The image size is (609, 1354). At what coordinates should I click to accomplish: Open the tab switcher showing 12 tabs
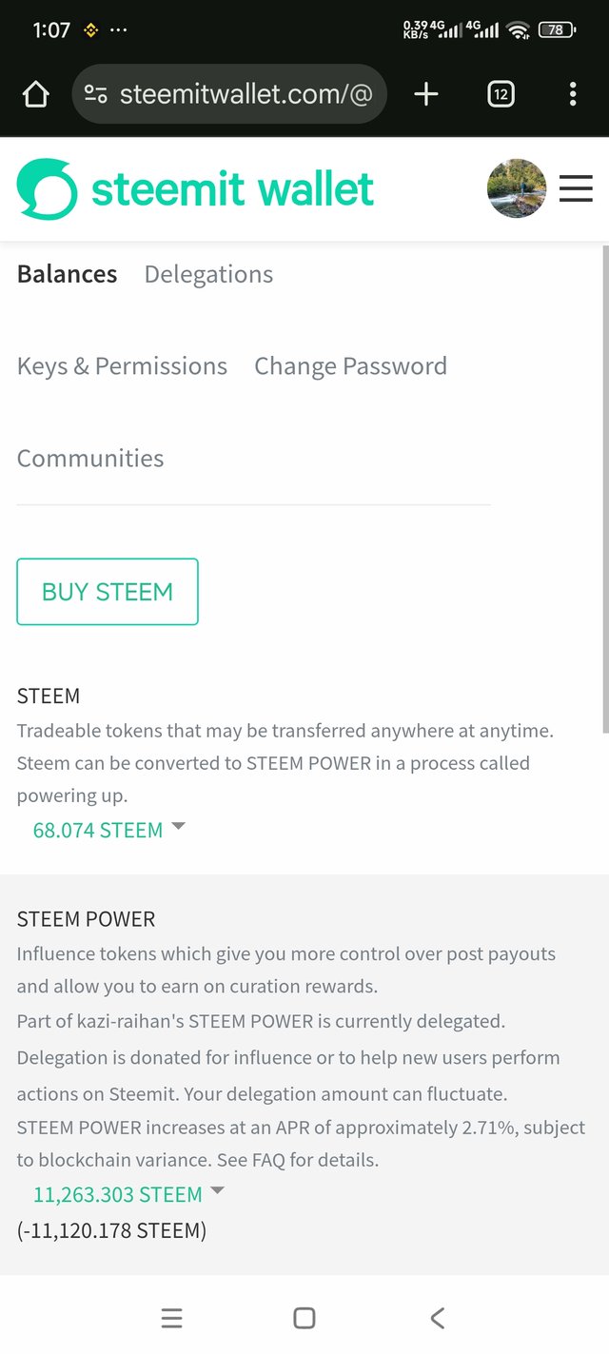click(x=501, y=93)
